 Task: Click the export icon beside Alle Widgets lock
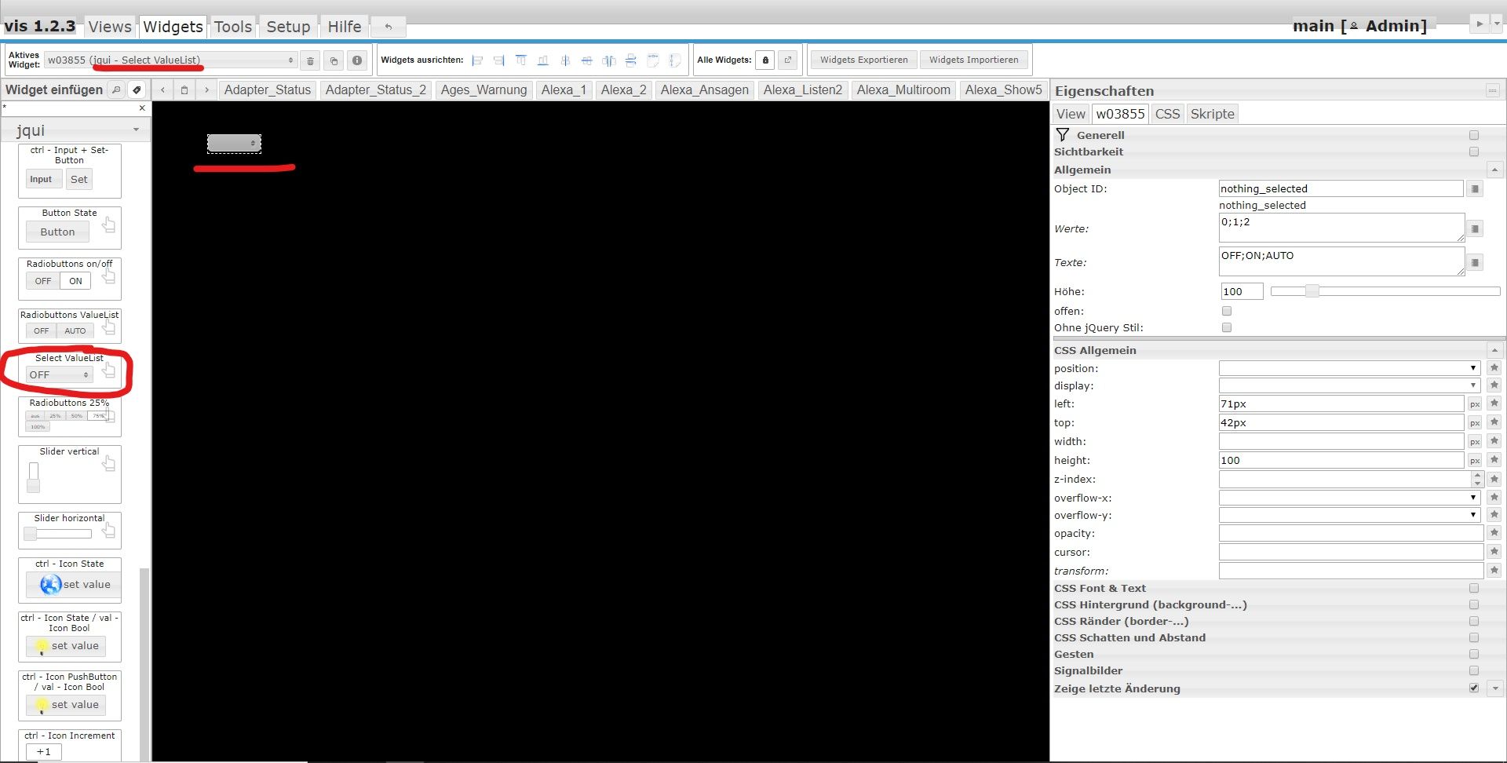(x=788, y=60)
